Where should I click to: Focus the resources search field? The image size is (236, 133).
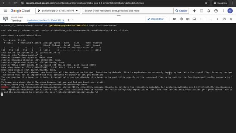coord(128,11)
